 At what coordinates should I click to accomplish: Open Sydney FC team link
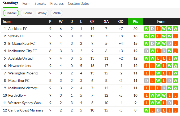(x=16, y=36)
